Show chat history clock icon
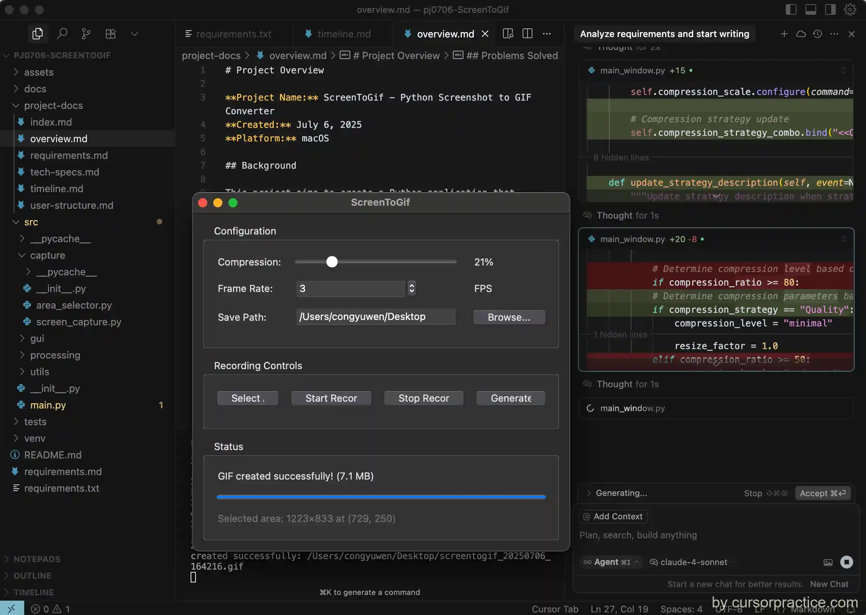 (818, 34)
